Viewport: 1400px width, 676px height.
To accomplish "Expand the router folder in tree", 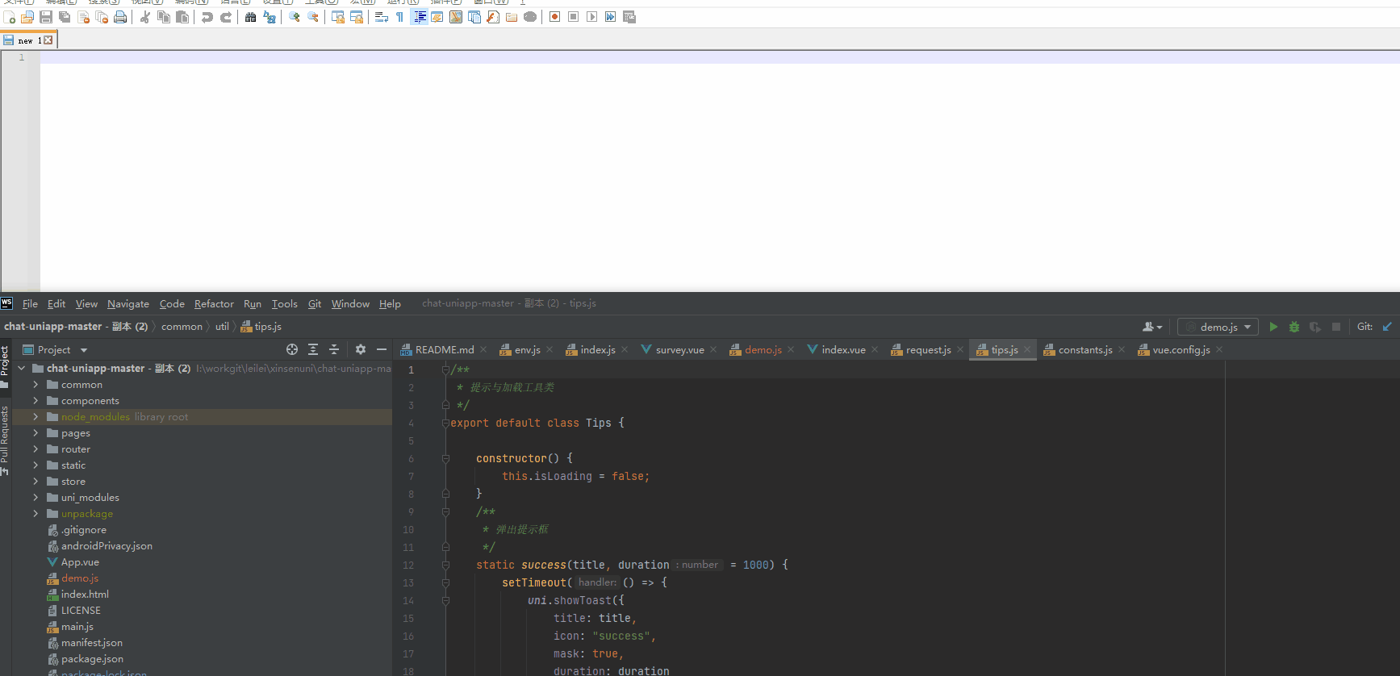I will (36, 449).
